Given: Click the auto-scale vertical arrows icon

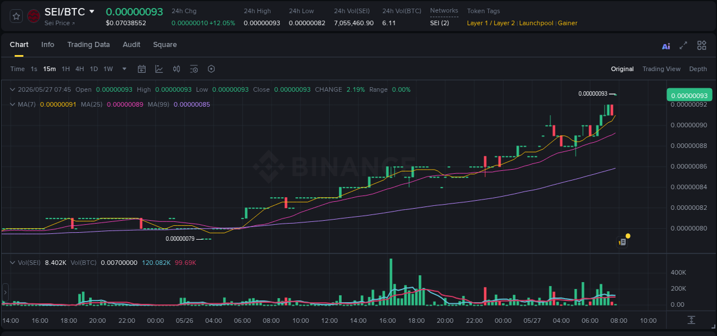Looking at the screenshot, I should [x=692, y=320].
